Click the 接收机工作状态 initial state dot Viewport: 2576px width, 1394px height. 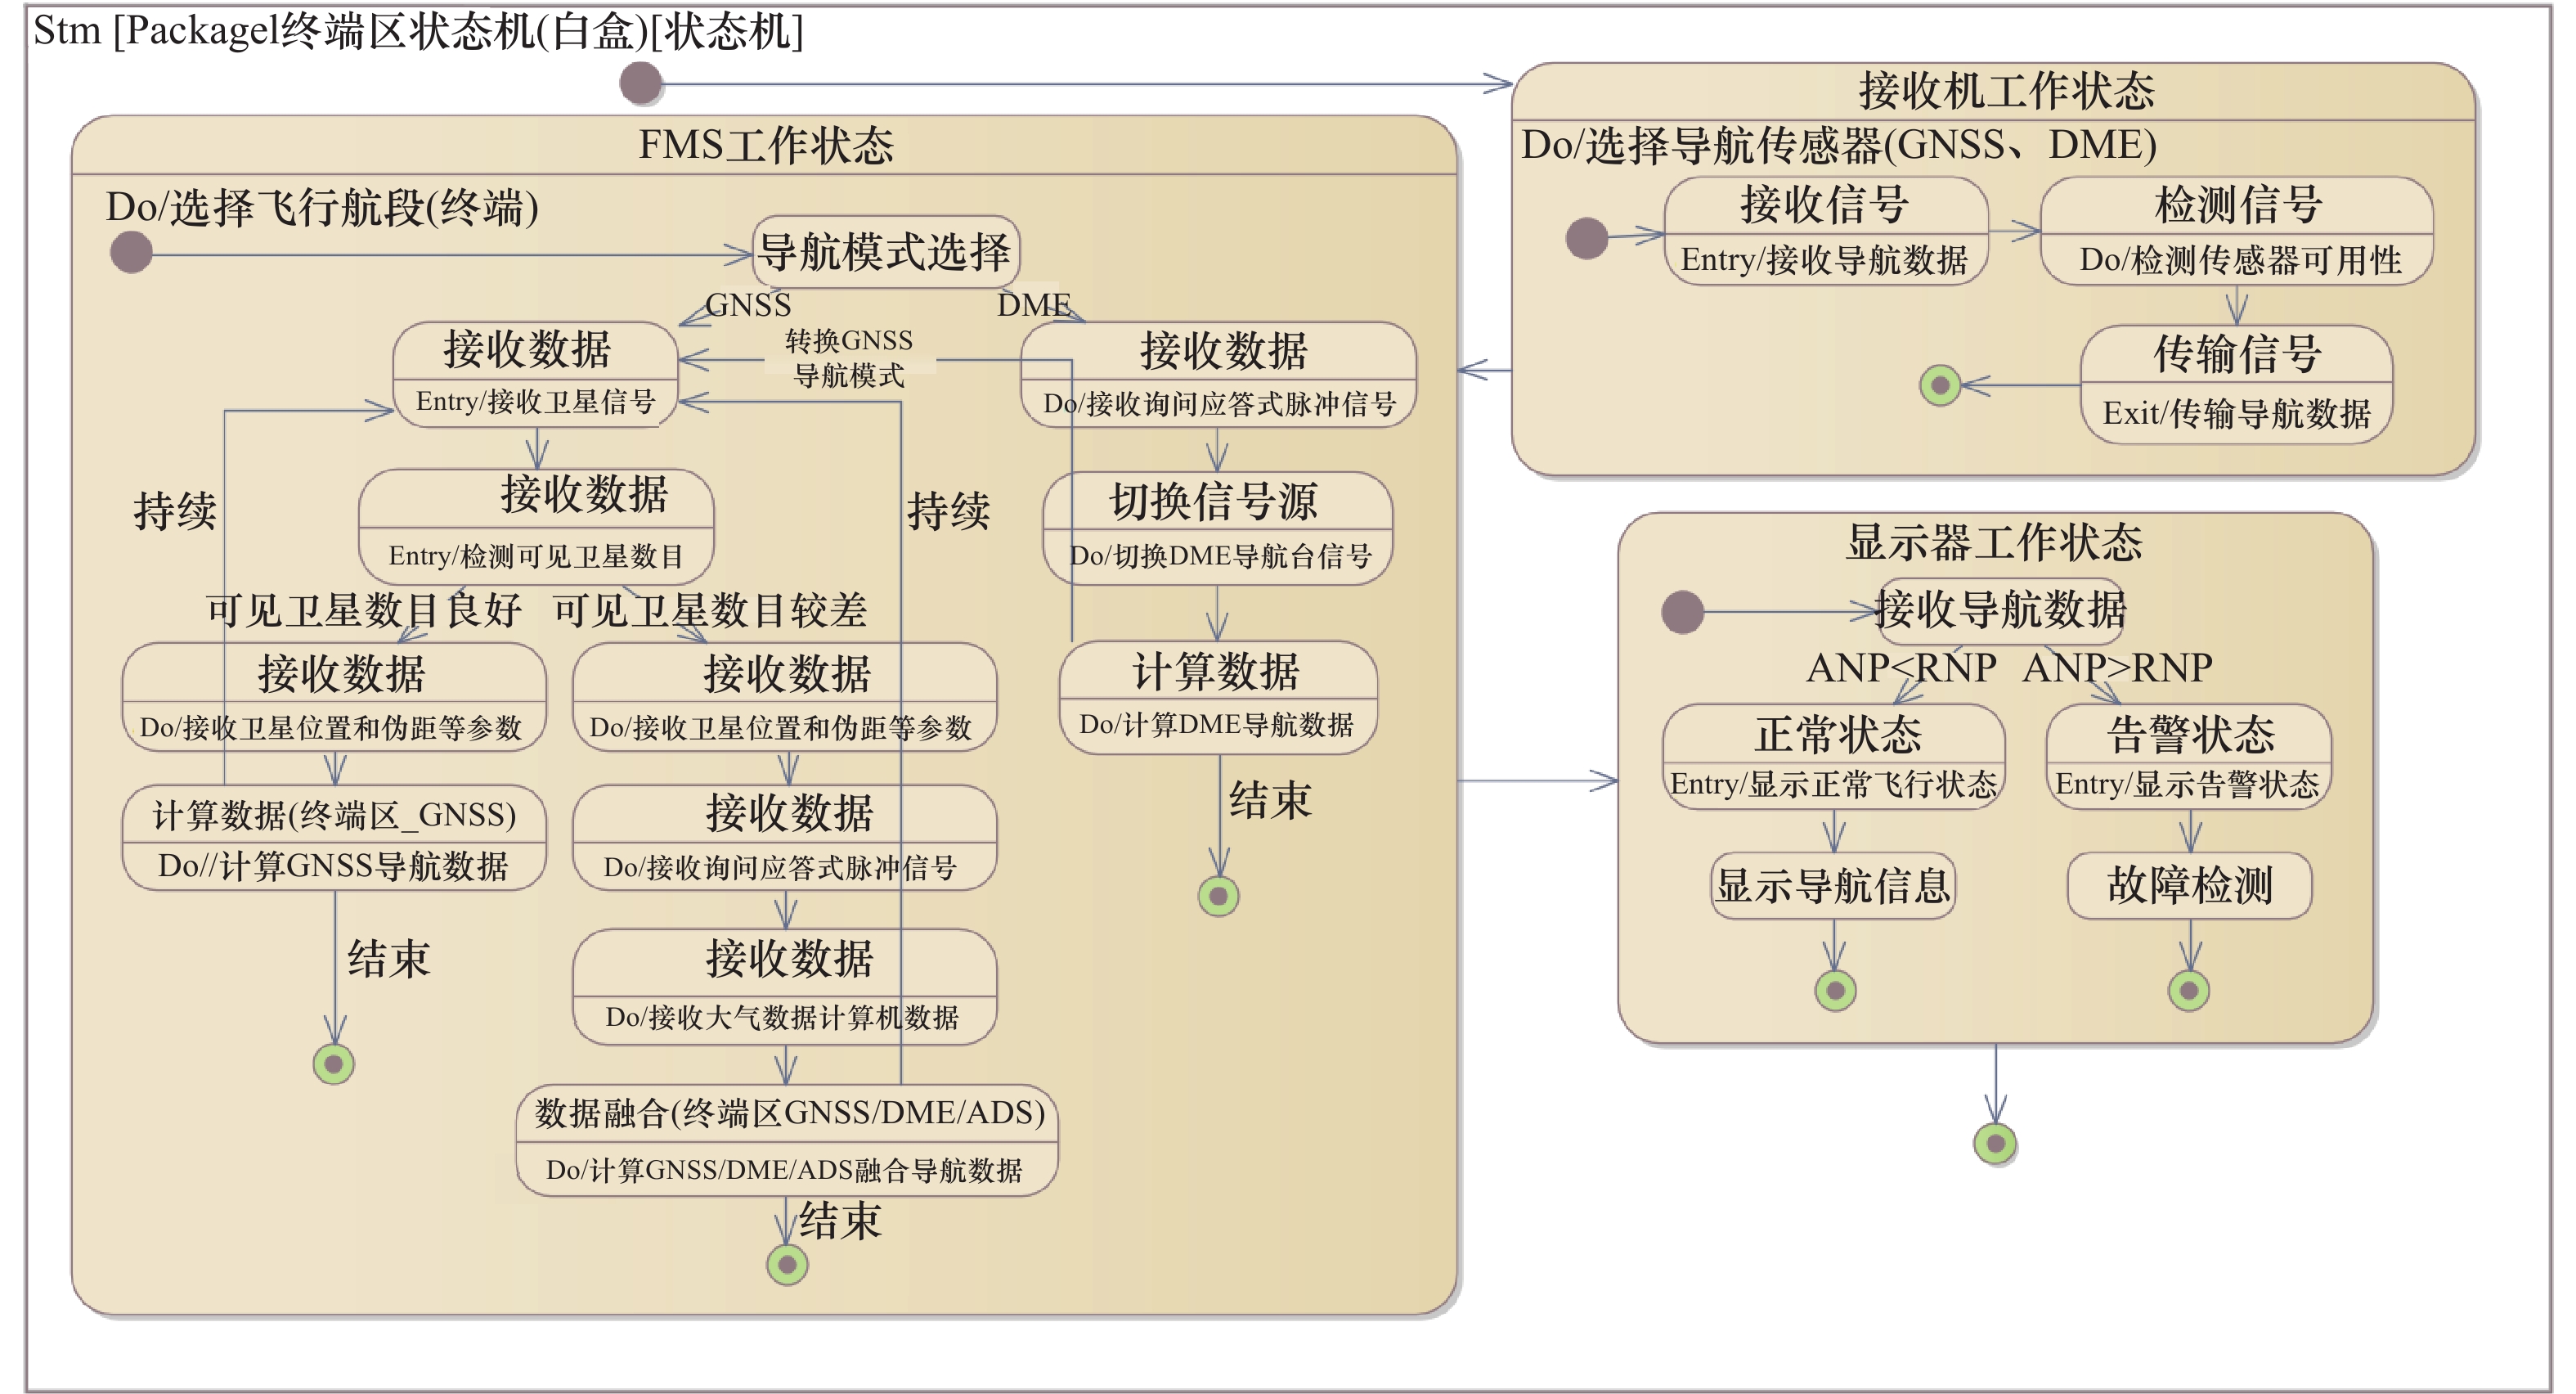tap(1586, 238)
